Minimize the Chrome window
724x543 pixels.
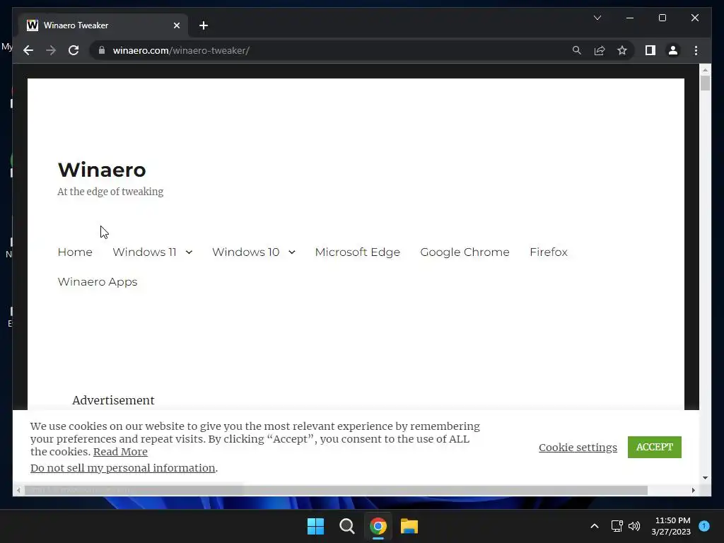(x=630, y=18)
